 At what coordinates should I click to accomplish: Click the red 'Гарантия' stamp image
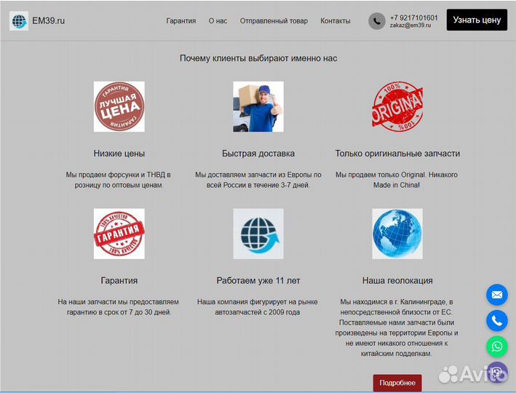click(x=119, y=234)
